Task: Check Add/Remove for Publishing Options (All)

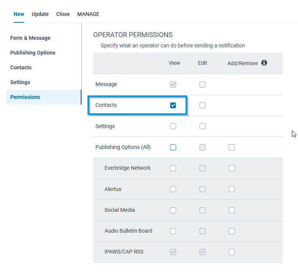Action: pos(232,147)
